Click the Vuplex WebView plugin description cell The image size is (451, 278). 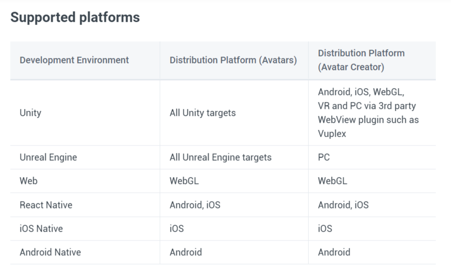(368, 113)
